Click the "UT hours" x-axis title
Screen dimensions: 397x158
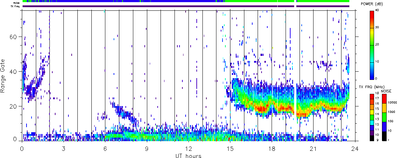pos(188,156)
